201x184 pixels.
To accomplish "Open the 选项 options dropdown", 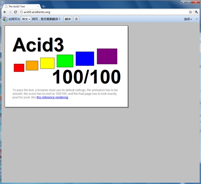I will click(x=188, y=19).
